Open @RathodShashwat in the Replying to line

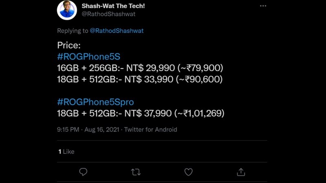[117, 31]
